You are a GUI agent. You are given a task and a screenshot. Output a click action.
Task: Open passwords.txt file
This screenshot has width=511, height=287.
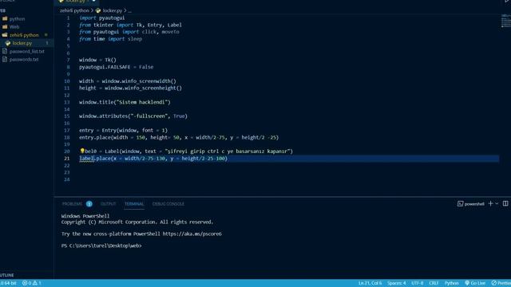click(x=24, y=60)
